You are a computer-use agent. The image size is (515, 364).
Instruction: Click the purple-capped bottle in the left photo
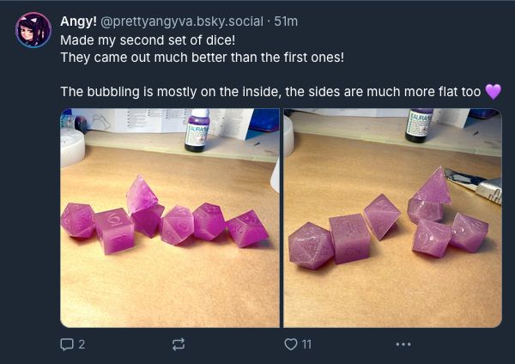(198, 130)
